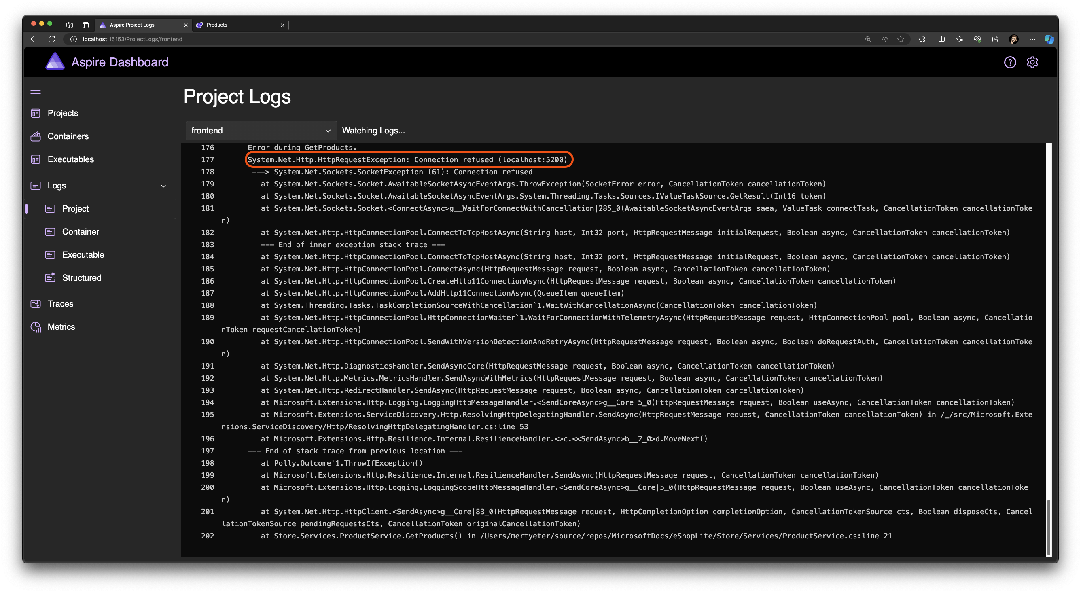Screen dimensions: 1081x593
Task: Go back with the browser back arrow
Action: tap(34, 39)
